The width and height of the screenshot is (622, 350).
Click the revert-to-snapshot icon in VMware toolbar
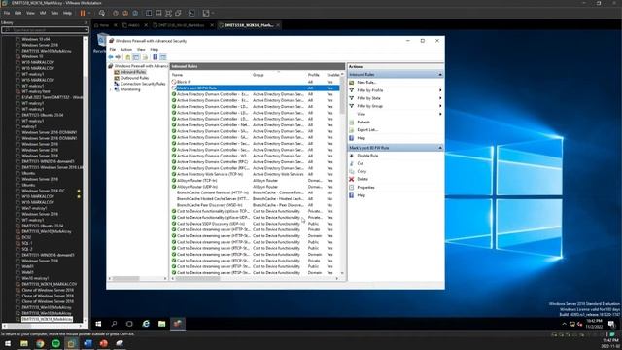click(125, 13)
